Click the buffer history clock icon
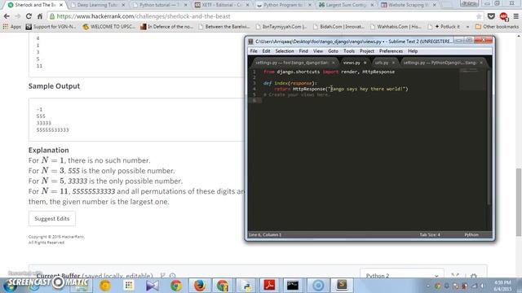This screenshot has width=522, height=293. (172, 276)
